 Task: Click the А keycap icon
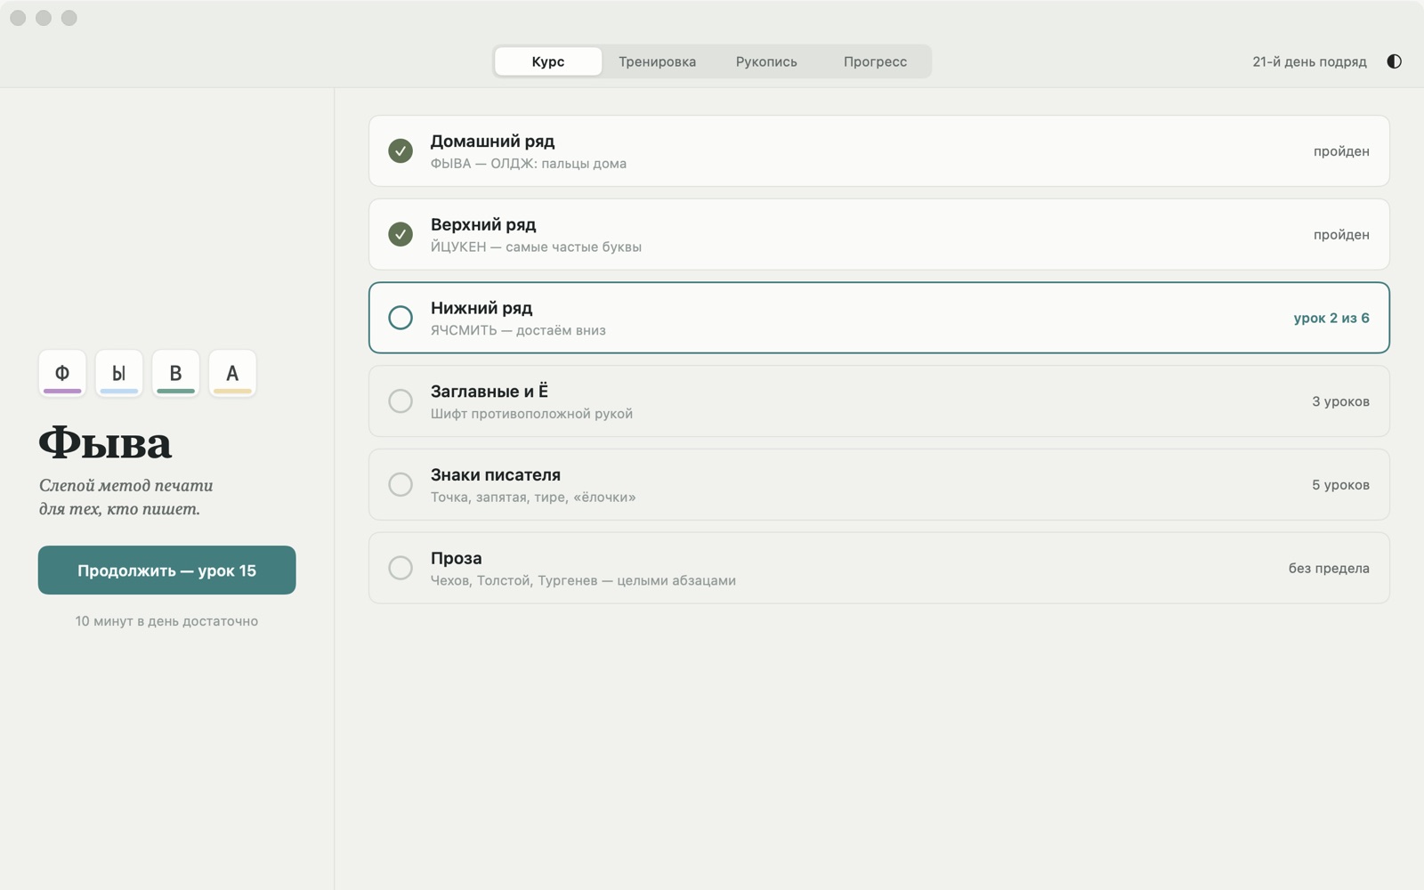pyautogui.click(x=232, y=373)
